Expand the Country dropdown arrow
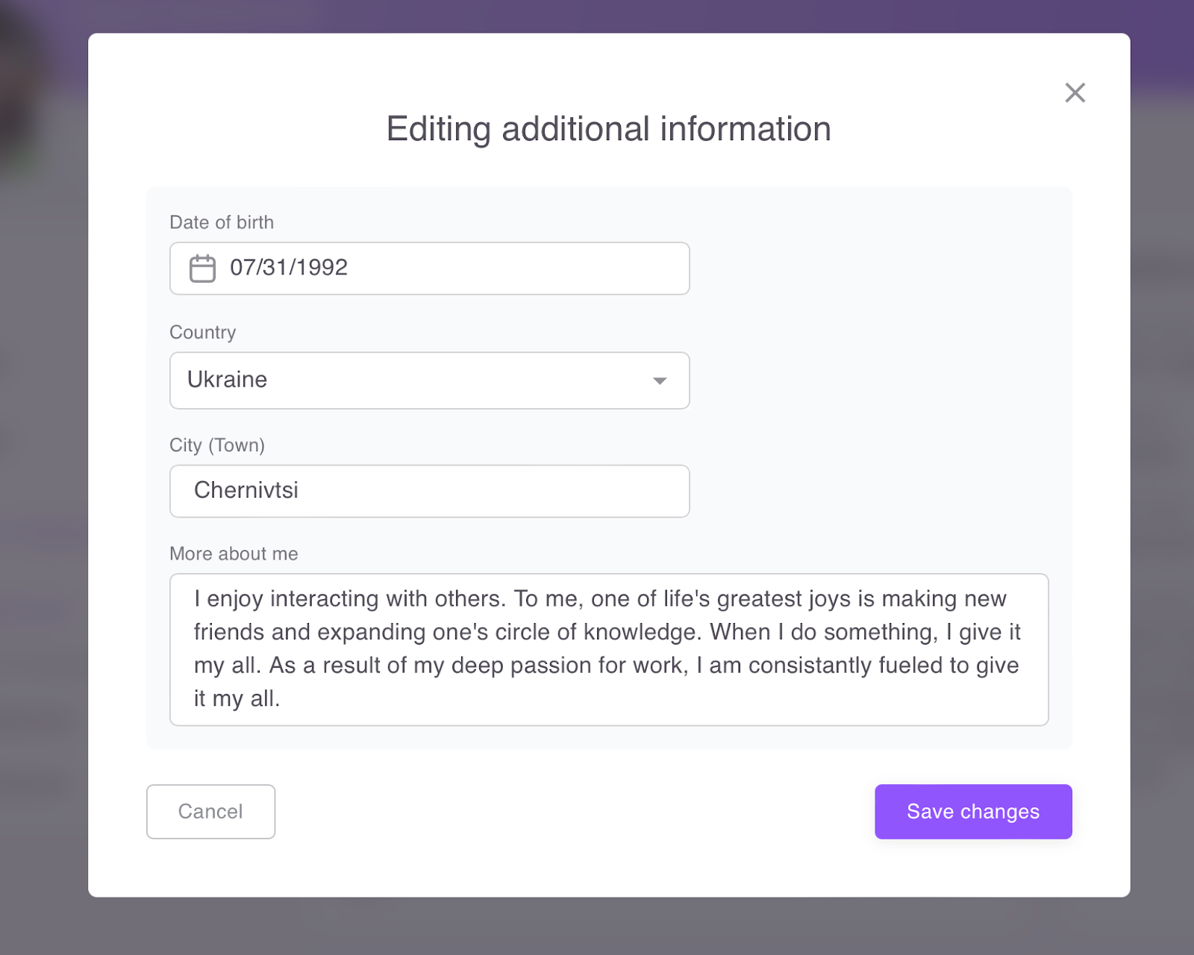This screenshot has width=1194, height=955. click(659, 381)
